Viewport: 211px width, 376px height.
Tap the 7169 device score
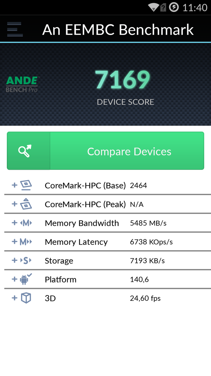click(x=123, y=80)
